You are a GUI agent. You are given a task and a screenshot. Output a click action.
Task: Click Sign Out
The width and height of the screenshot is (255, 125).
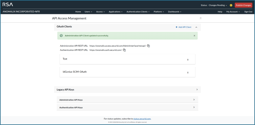(248, 12)
